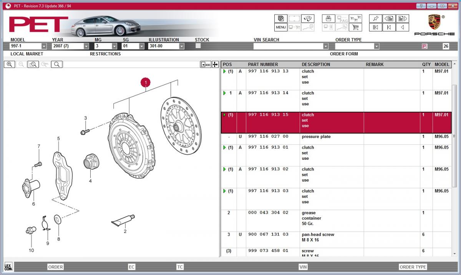Select part number 900 067 131 03
The width and height of the screenshot is (461, 275).
(x=268, y=235)
